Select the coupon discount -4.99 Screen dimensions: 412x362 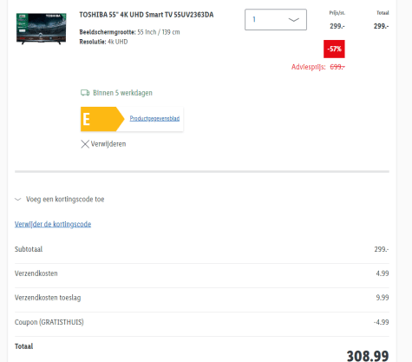coord(381,322)
